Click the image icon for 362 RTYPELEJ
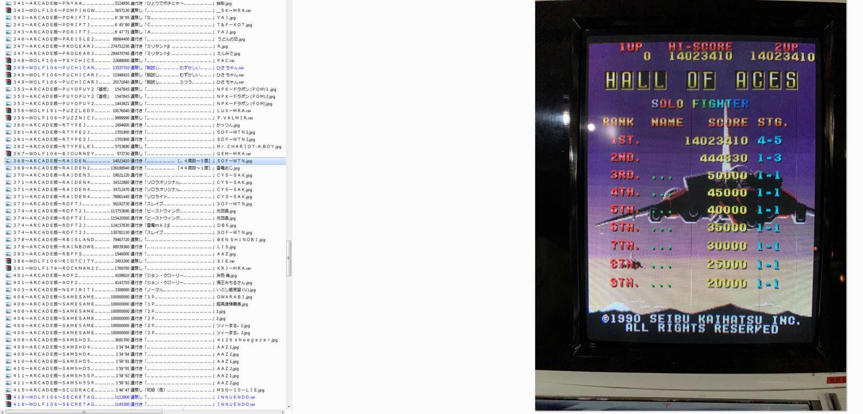 pyautogui.click(x=8, y=146)
